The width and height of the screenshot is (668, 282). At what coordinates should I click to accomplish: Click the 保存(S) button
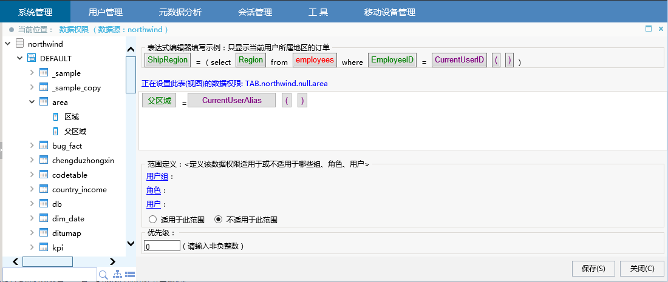point(593,269)
